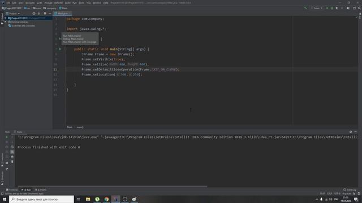
Task: Pin the Run tab with the pin icon
Action: pyautogui.click(x=7, y=169)
